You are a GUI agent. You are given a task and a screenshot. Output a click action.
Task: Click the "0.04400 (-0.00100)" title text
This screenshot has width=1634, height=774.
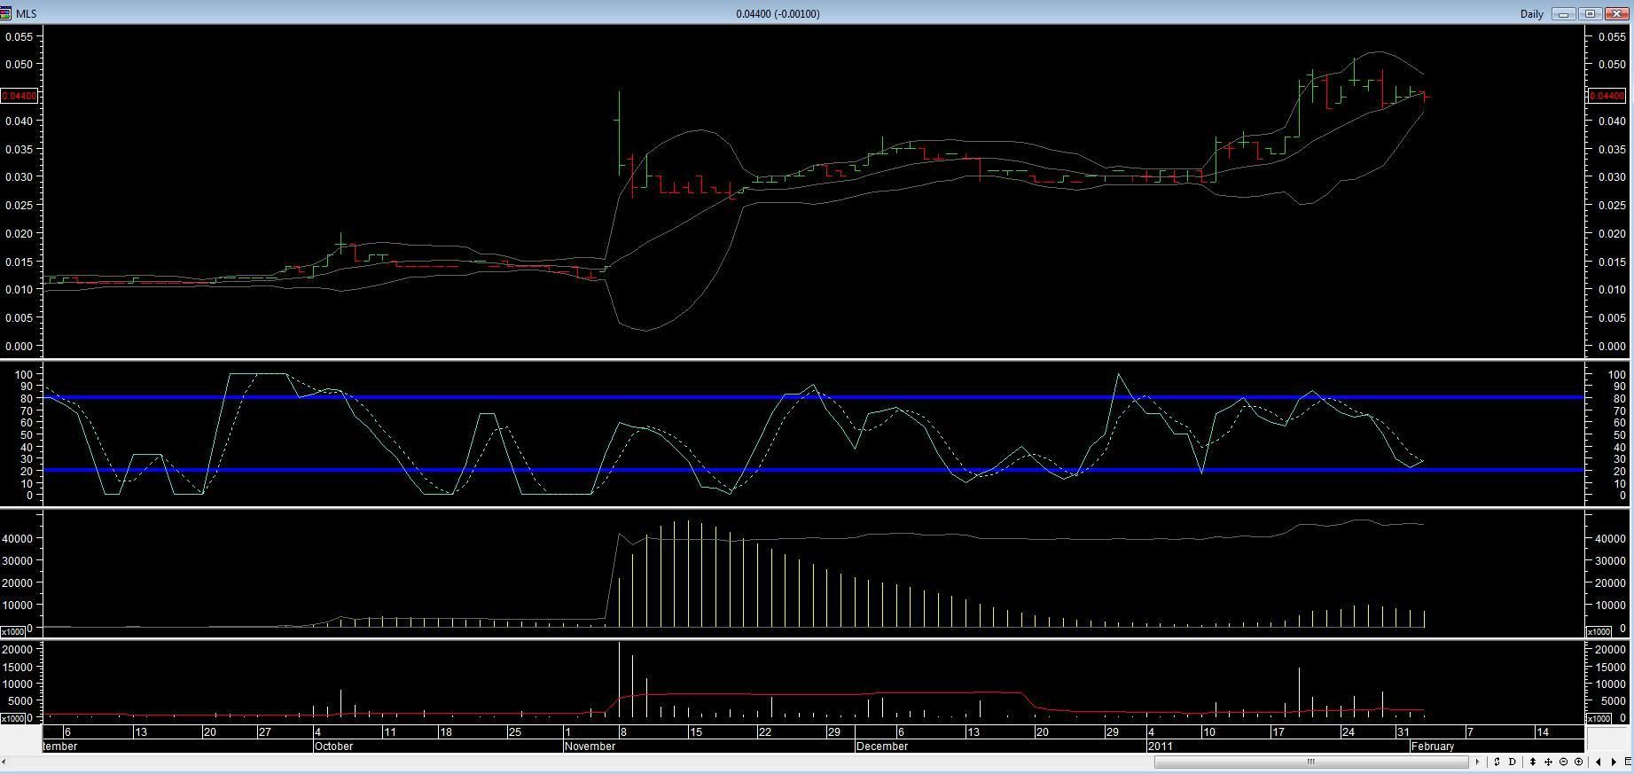point(778,14)
